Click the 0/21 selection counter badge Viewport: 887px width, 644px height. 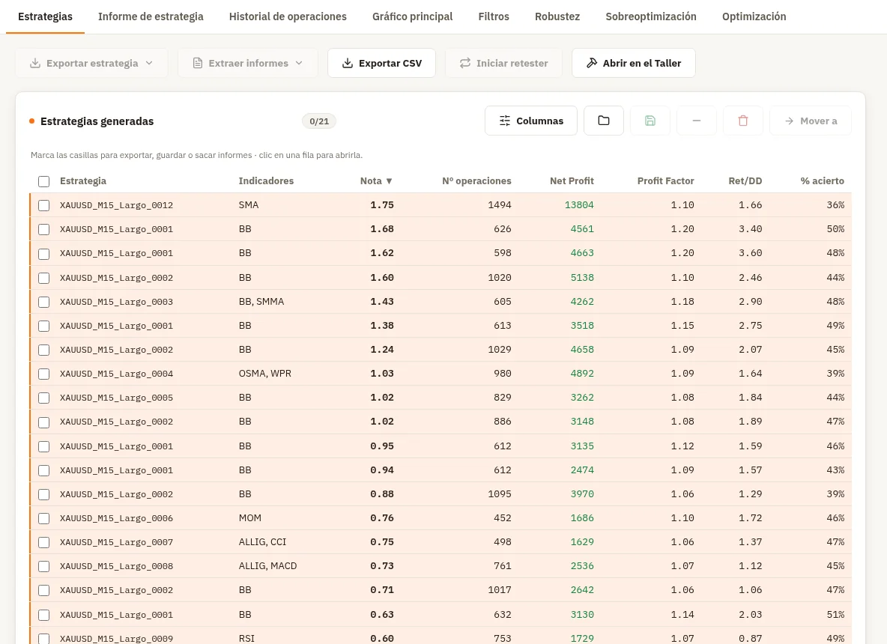pyautogui.click(x=319, y=121)
